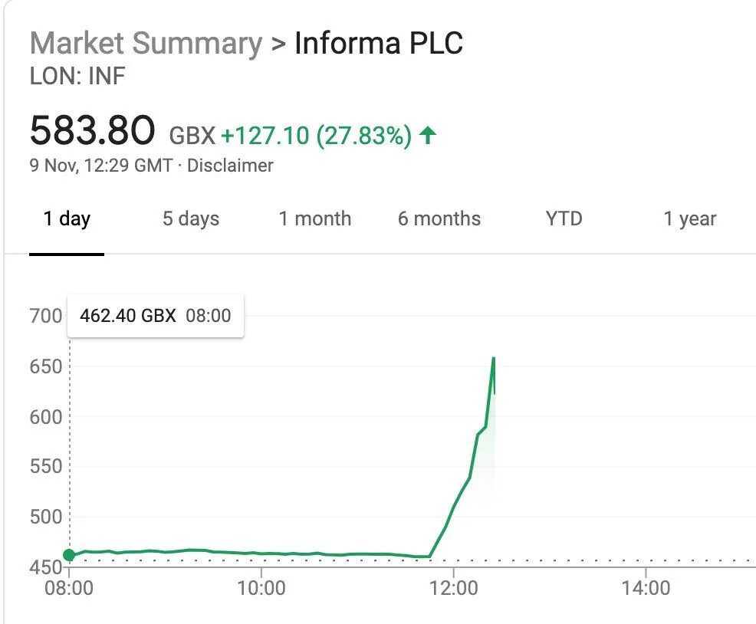The width and height of the screenshot is (756, 624).
Task: Select the YTD tab
Action: (x=564, y=219)
